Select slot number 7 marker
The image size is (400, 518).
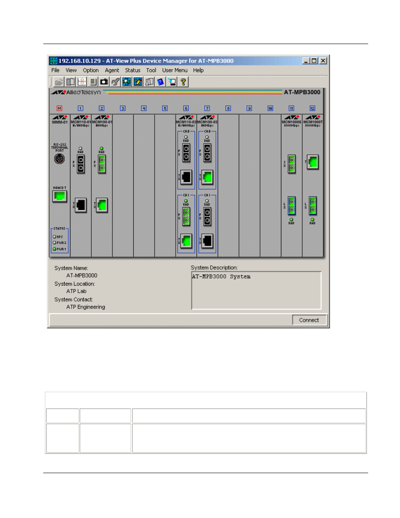[207, 108]
